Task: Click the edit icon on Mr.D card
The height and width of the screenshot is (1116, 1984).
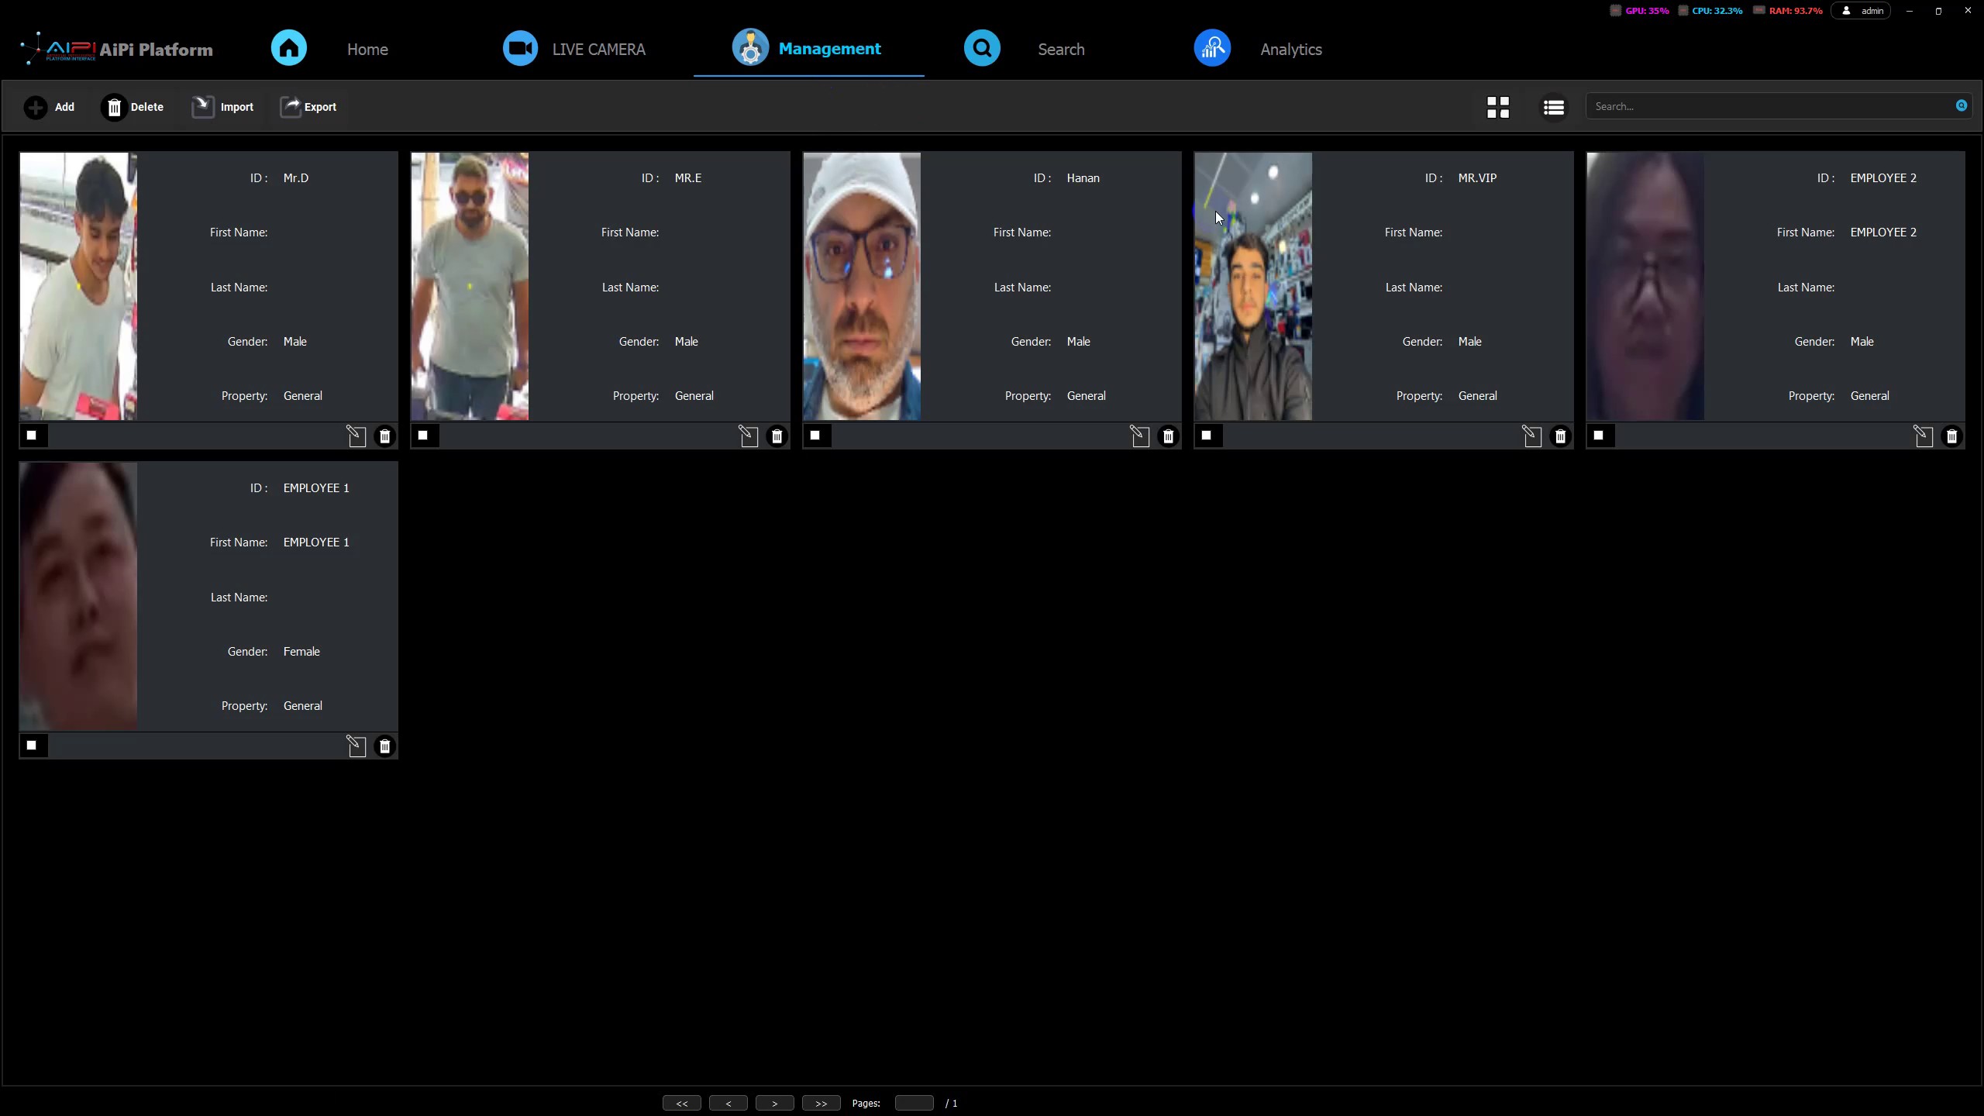Action: [x=356, y=436]
